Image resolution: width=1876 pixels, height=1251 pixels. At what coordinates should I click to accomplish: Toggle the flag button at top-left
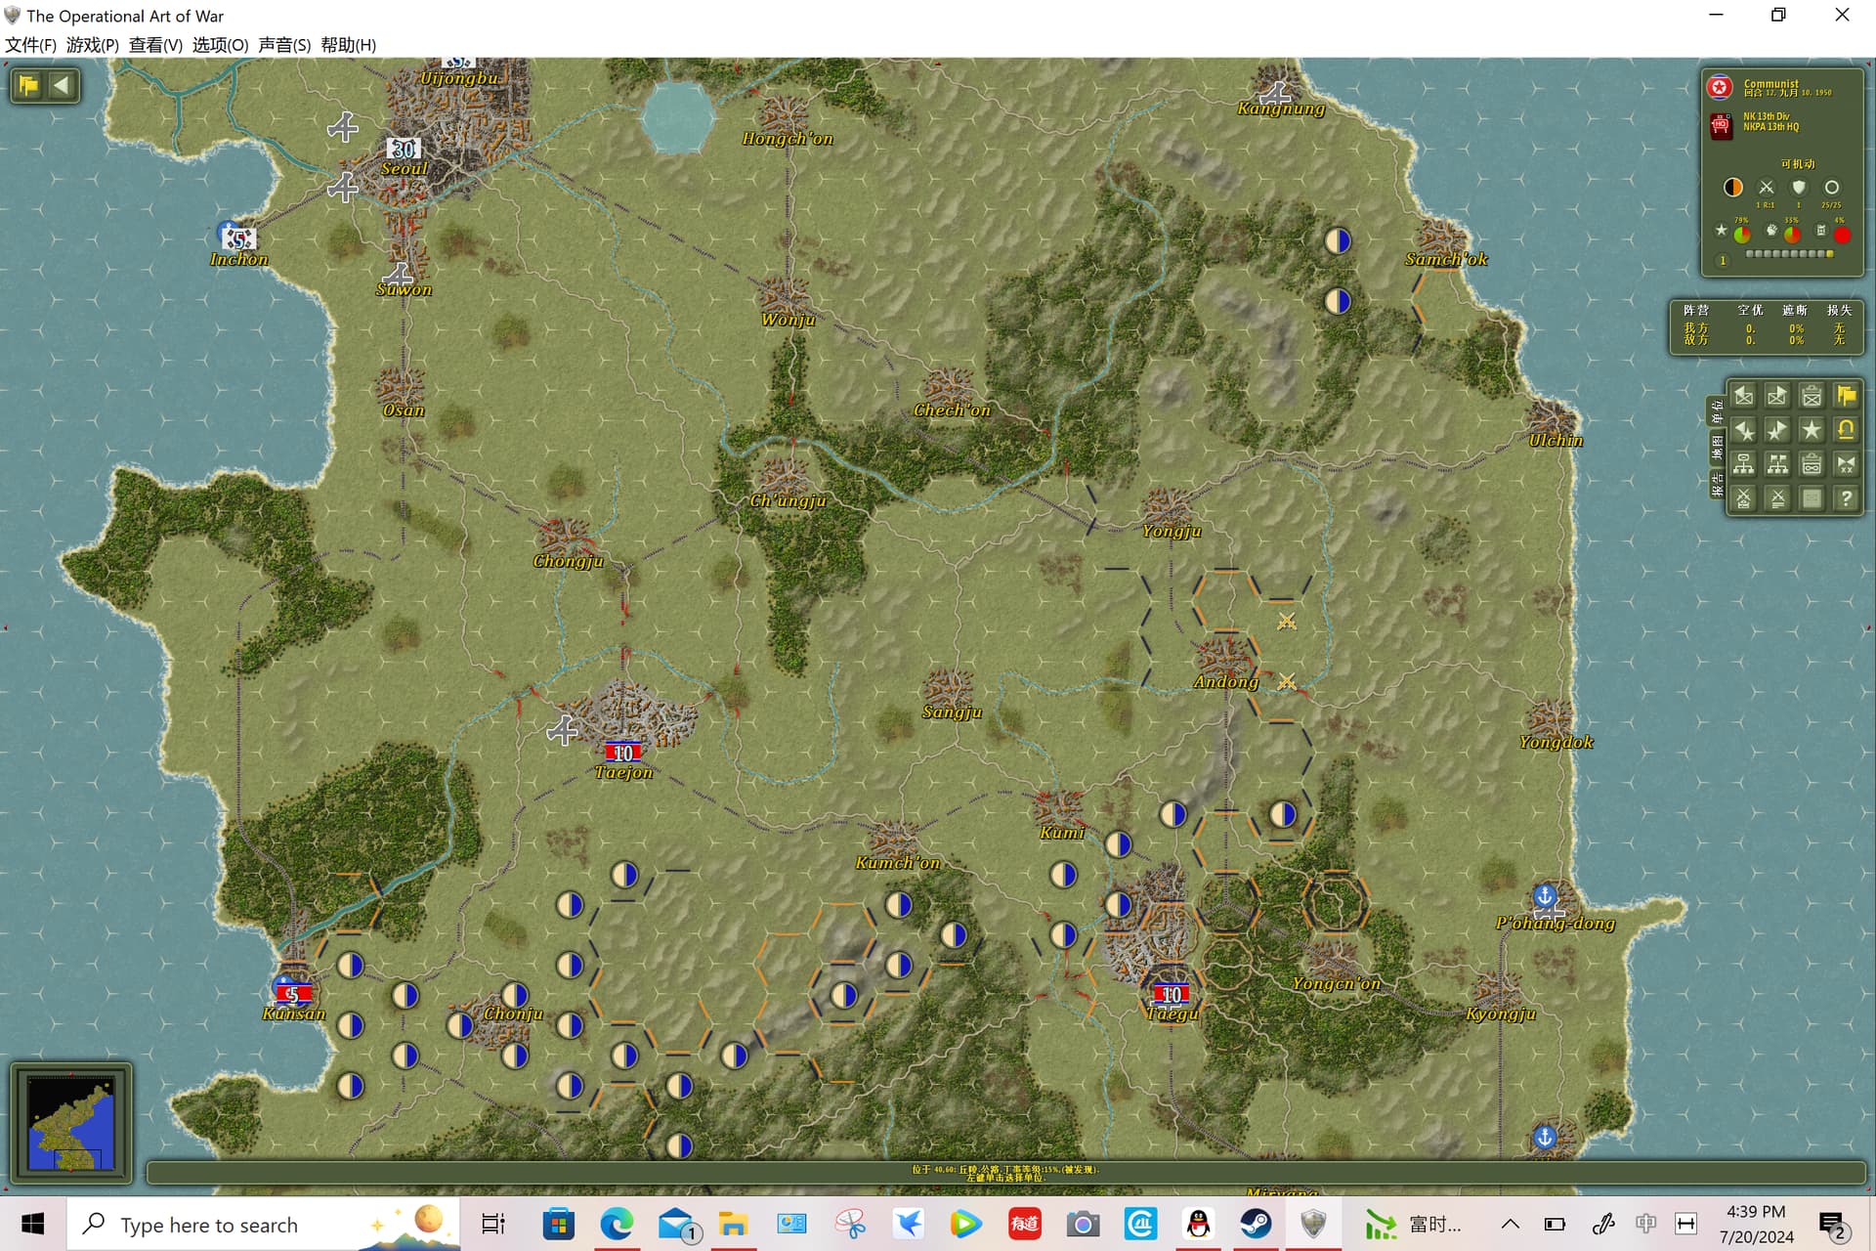28,85
